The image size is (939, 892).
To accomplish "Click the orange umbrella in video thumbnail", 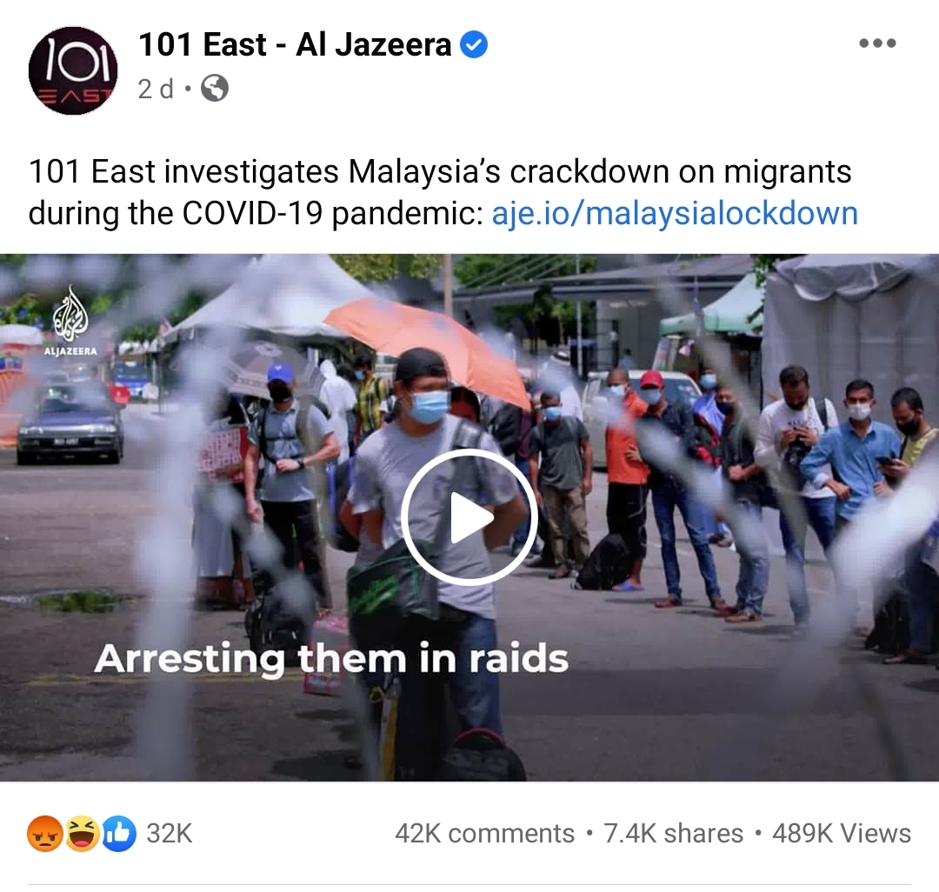I will pos(428,347).
